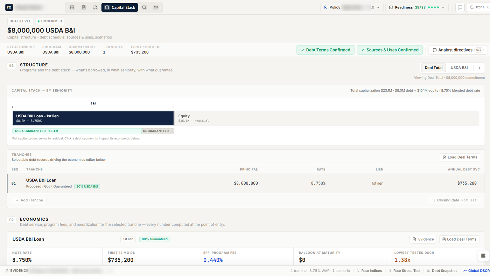The image size is (490, 276).
Task: Click the Tranches count value 1
Action: [x=104, y=52]
